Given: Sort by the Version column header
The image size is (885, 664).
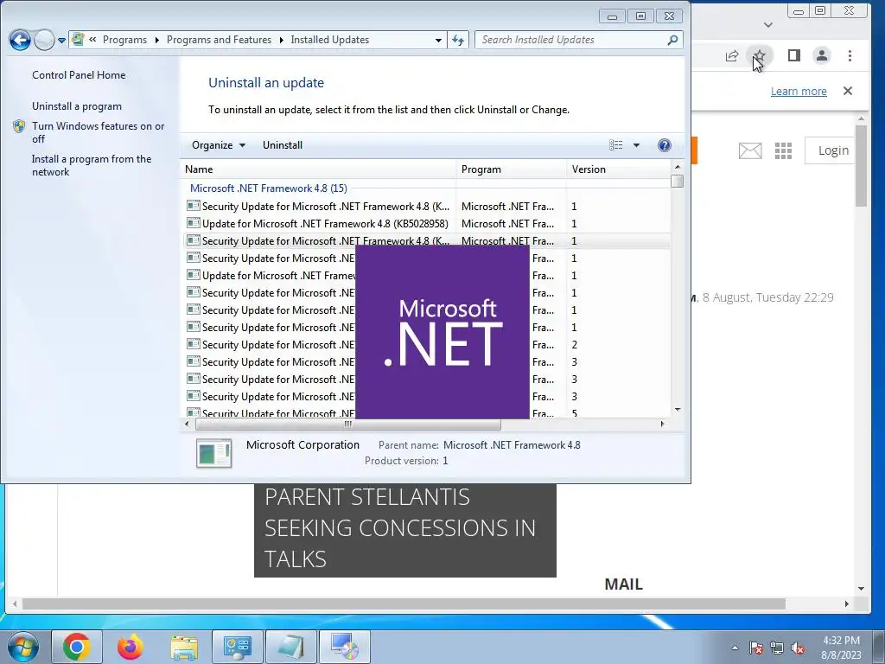Looking at the screenshot, I should [x=619, y=169].
